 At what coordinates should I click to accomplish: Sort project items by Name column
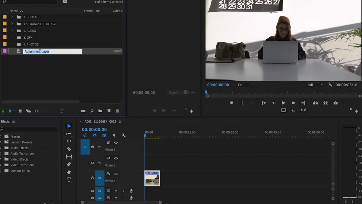coord(14,11)
